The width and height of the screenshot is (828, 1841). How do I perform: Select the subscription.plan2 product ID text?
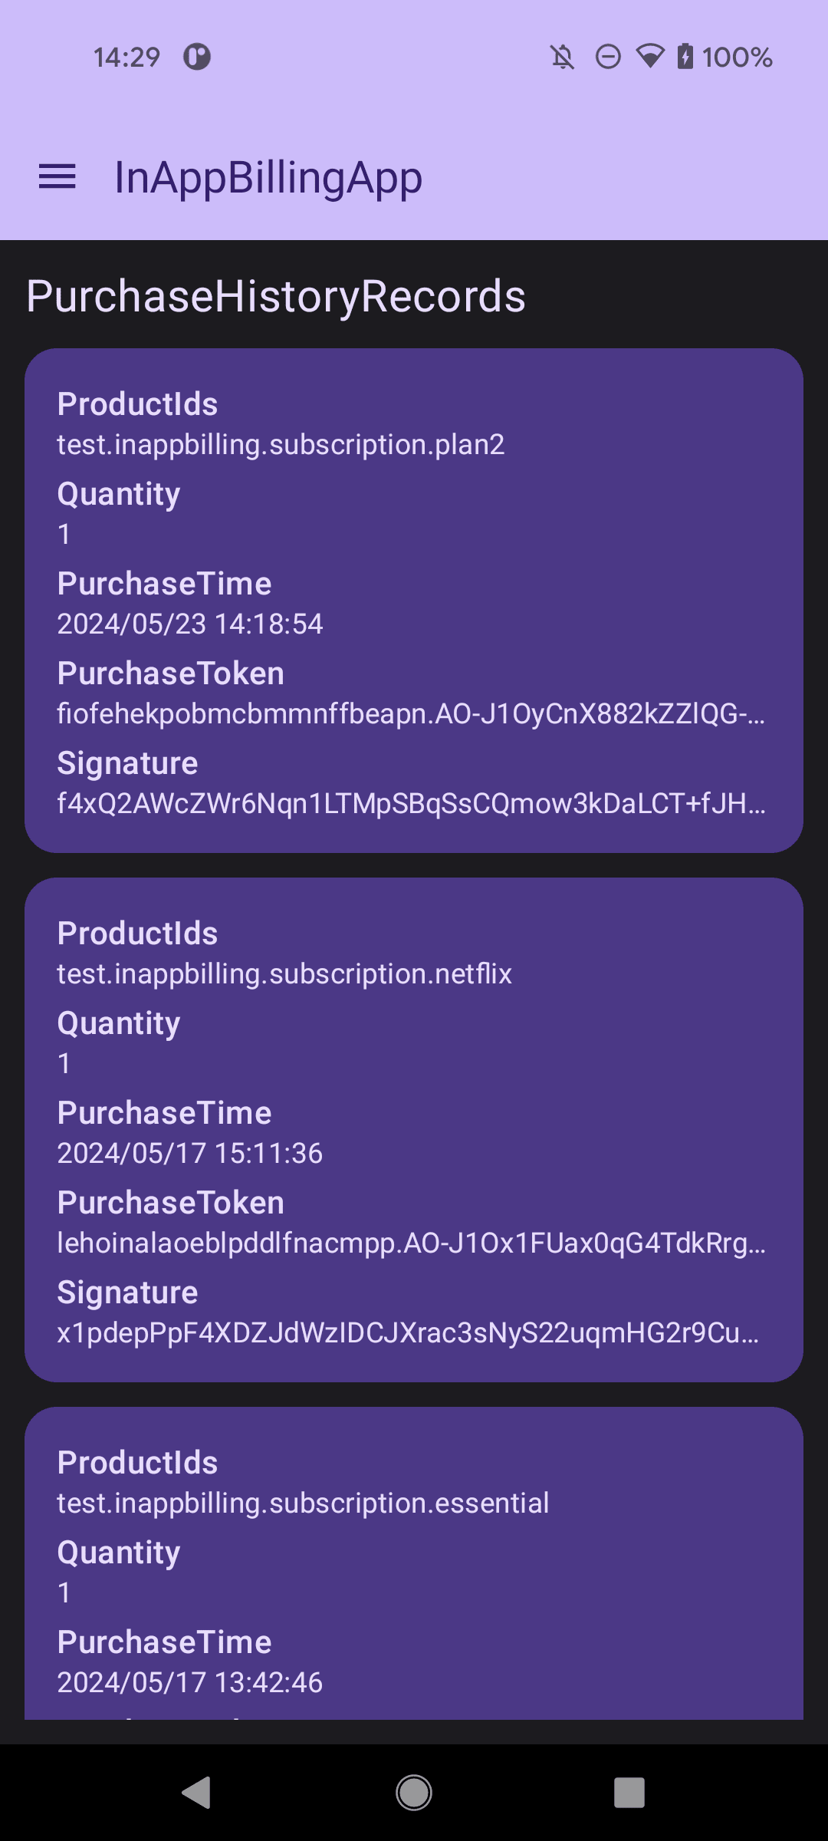[281, 445]
